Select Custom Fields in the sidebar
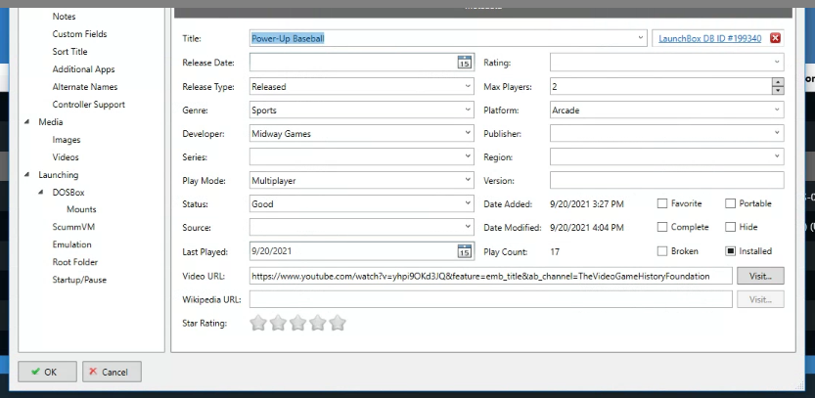The height and width of the screenshot is (398, 815). (x=79, y=34)
